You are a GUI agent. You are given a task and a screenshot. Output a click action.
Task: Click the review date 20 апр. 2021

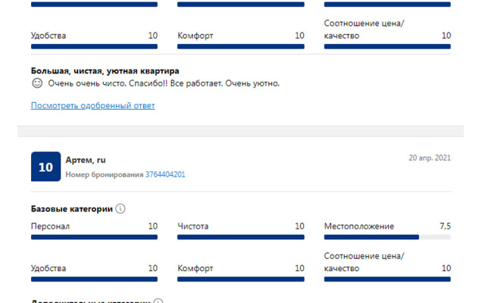pos(430,158)
